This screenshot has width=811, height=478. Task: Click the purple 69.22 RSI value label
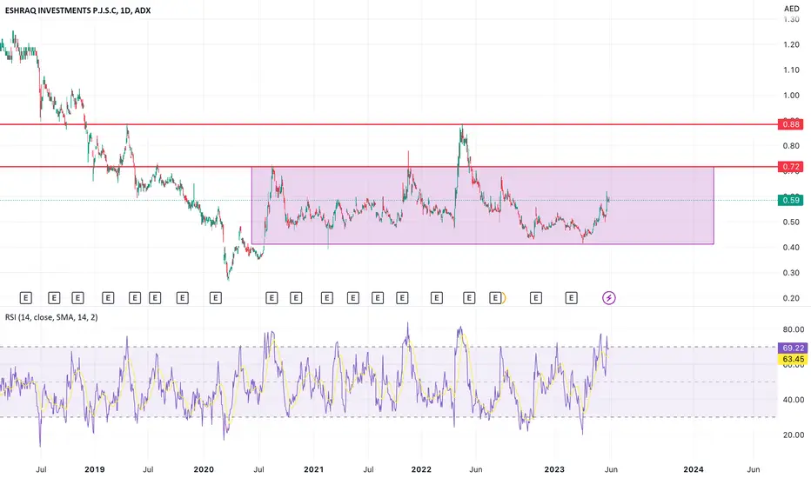tap(793, 348)
